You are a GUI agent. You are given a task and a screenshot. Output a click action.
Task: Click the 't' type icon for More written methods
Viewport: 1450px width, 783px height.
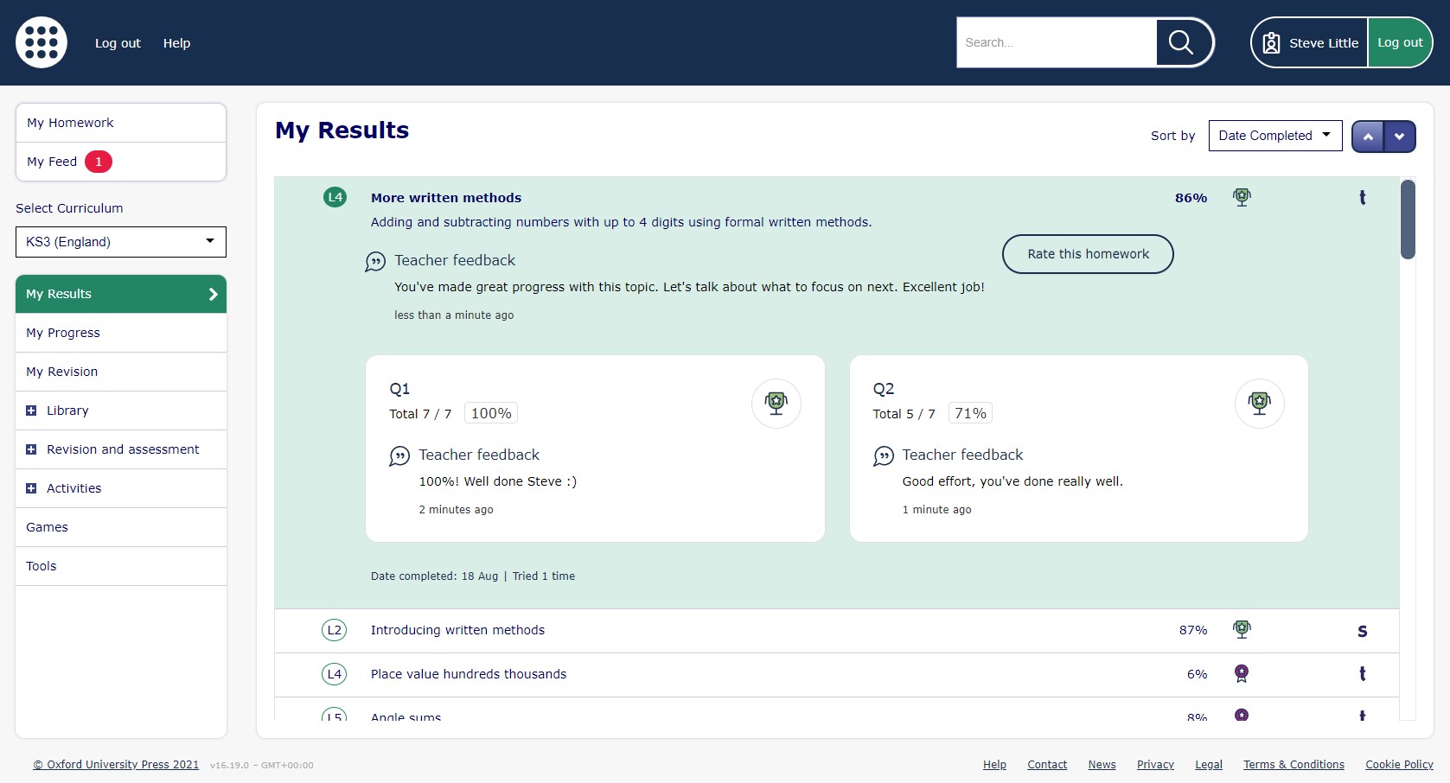[1363, 197]
